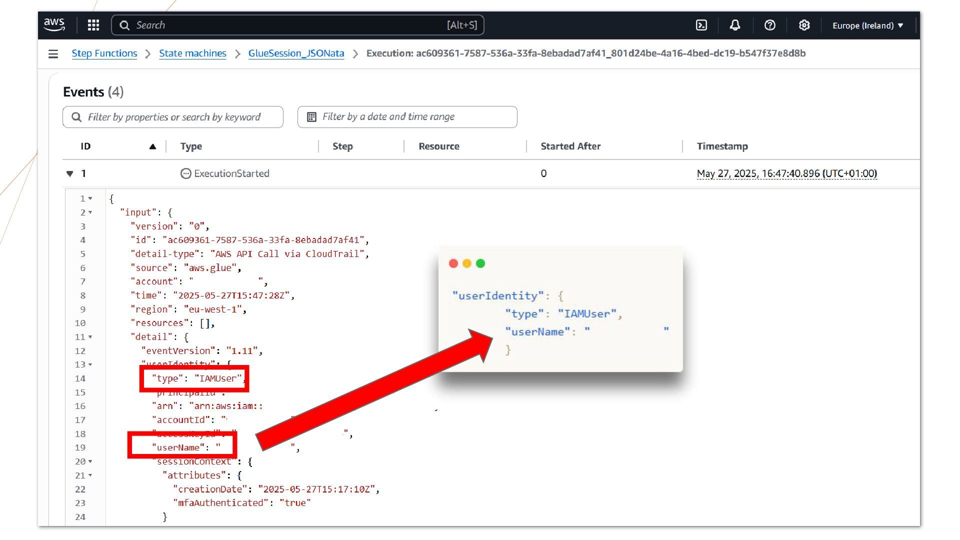Click the "resources": [] line

[172, 323]
